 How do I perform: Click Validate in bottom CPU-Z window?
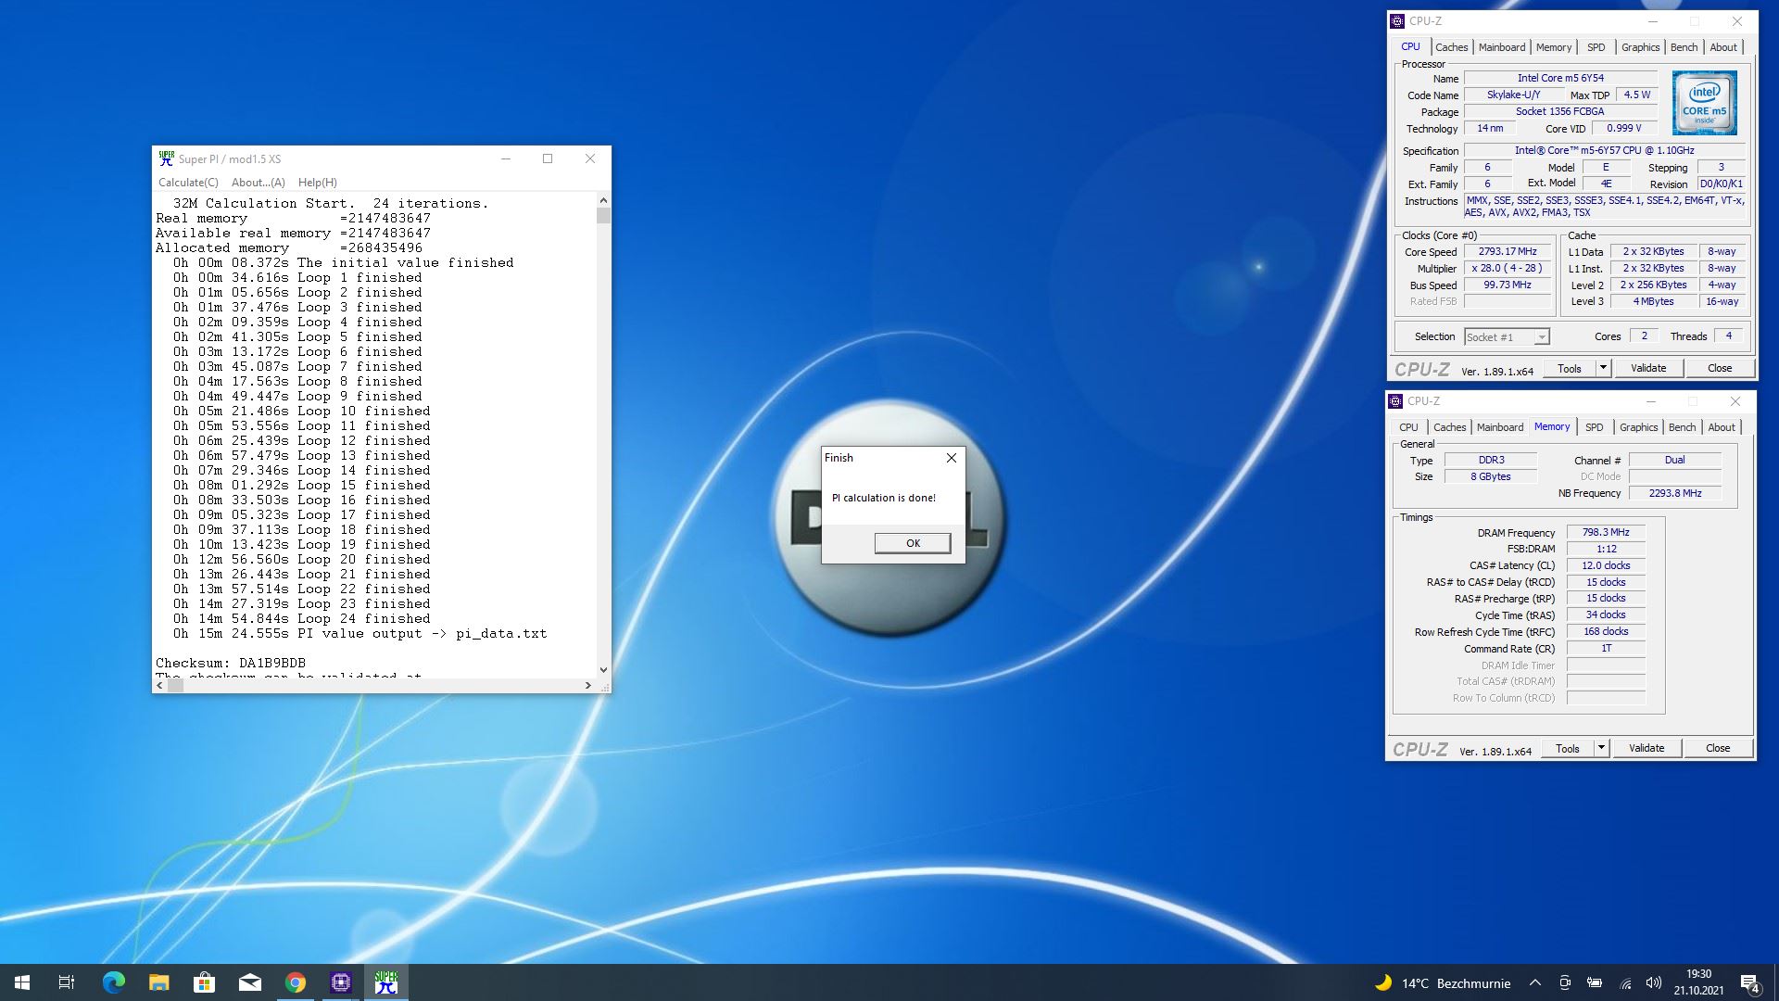1647,749
